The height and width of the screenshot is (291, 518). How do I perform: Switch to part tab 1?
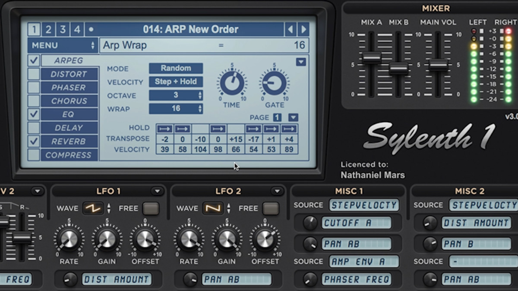tap(34, 29)
